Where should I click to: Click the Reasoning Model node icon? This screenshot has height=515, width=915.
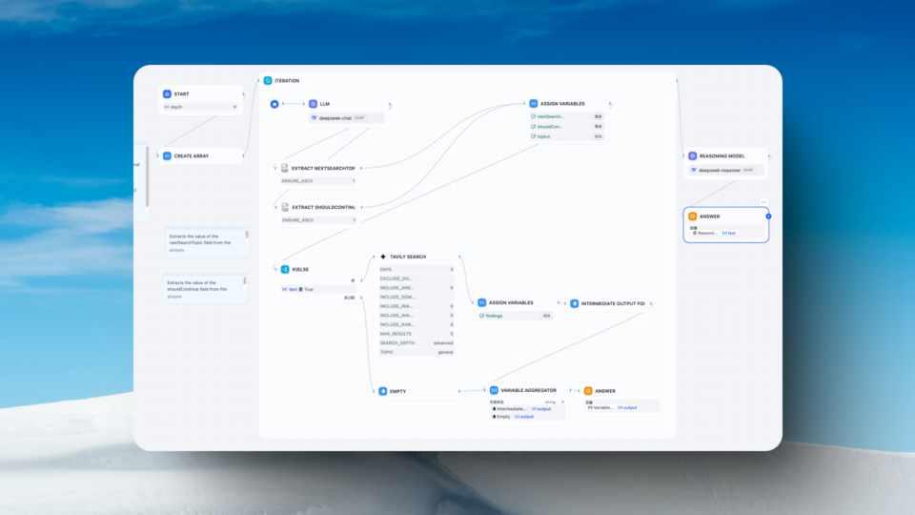693,155
